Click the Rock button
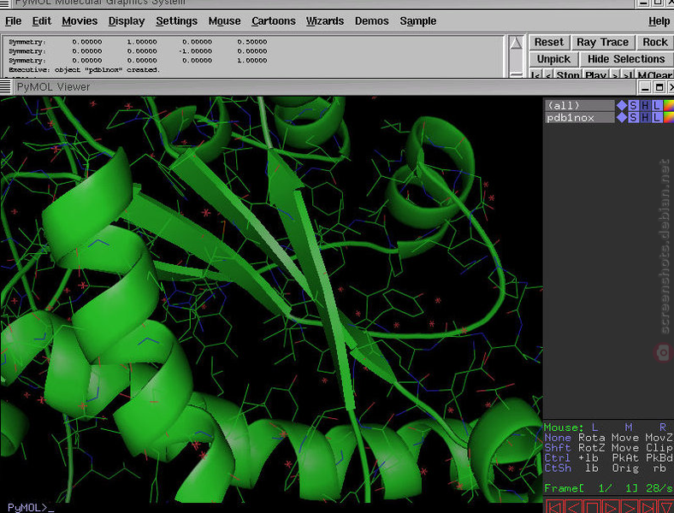The width and height of the screenshot is (674, 513). pos(654,42)
